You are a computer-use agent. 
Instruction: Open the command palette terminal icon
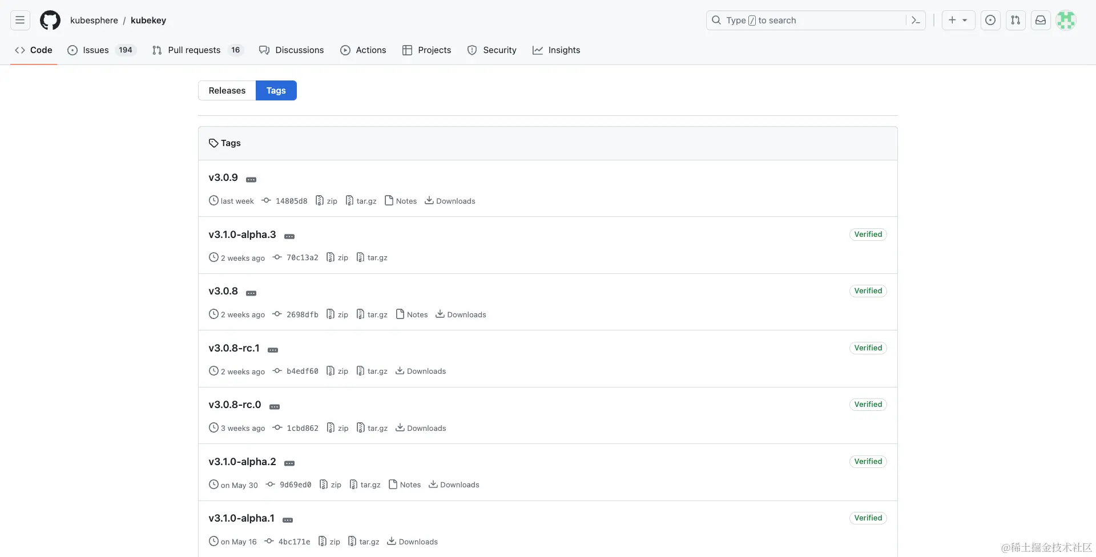pos(915,20)
